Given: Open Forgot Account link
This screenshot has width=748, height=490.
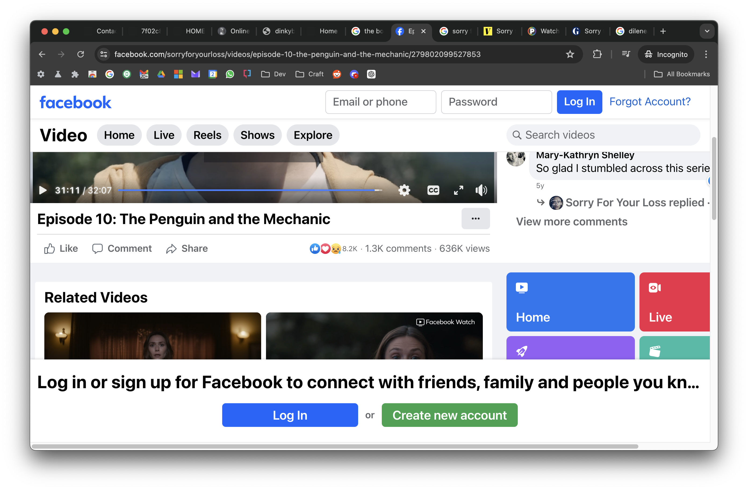Looking at the screenshot, I should point(650,102).
